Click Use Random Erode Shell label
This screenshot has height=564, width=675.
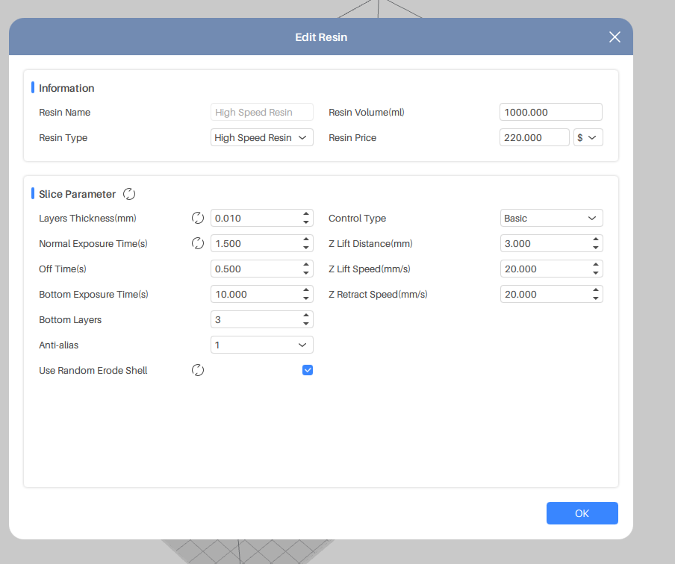click(x=93, y=371)
